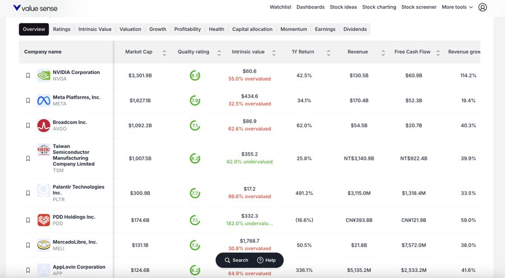Sort the table by Intrinsic value
505x278 pixels.
point(274,53)
